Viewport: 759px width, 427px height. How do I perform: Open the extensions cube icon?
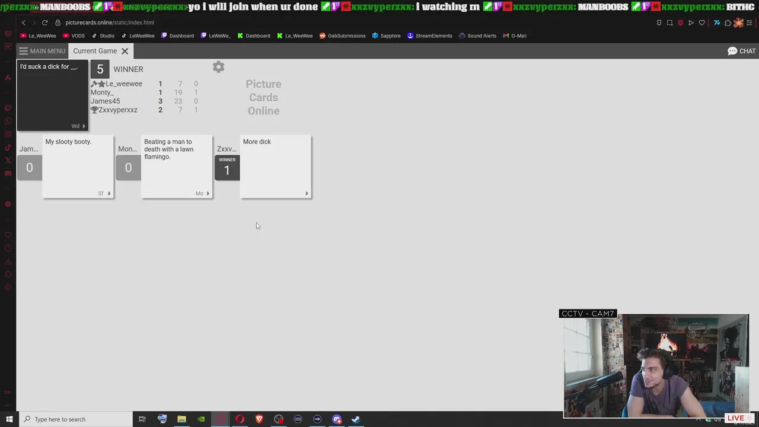pos(728,23)
